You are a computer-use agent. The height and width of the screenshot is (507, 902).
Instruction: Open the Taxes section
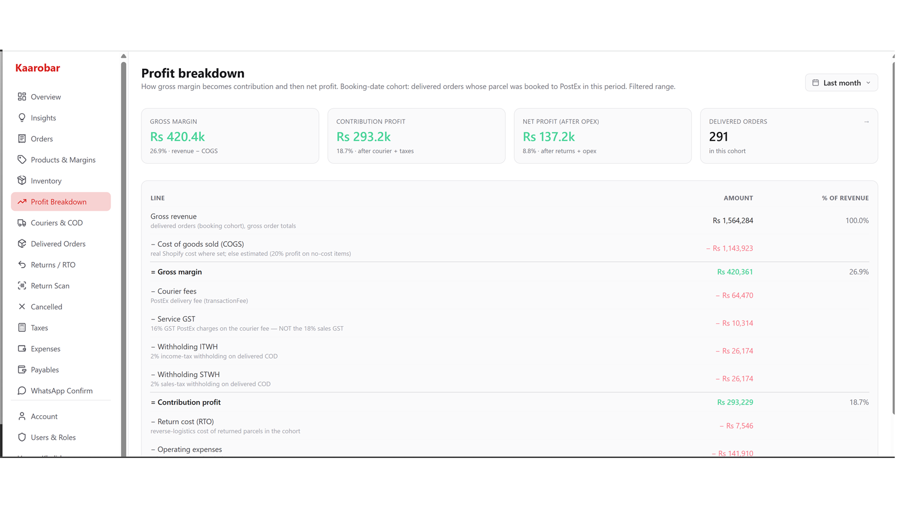click(61, 327)
